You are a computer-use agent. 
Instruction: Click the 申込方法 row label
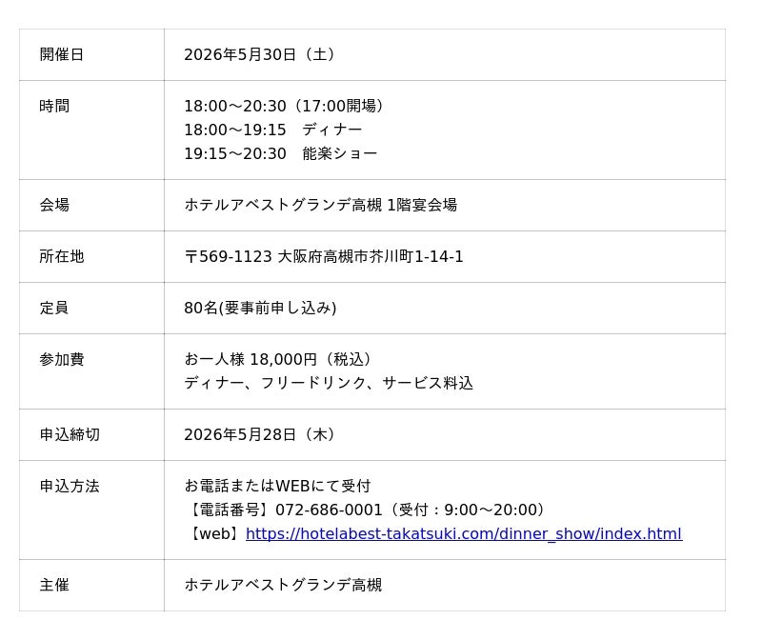click(70, 487)
